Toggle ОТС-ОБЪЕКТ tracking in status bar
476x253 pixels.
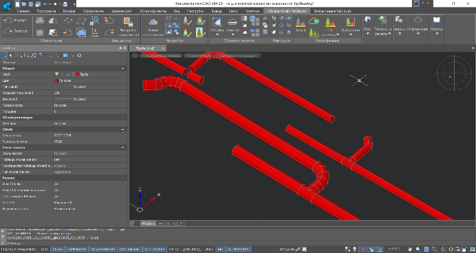coord(129,250)
